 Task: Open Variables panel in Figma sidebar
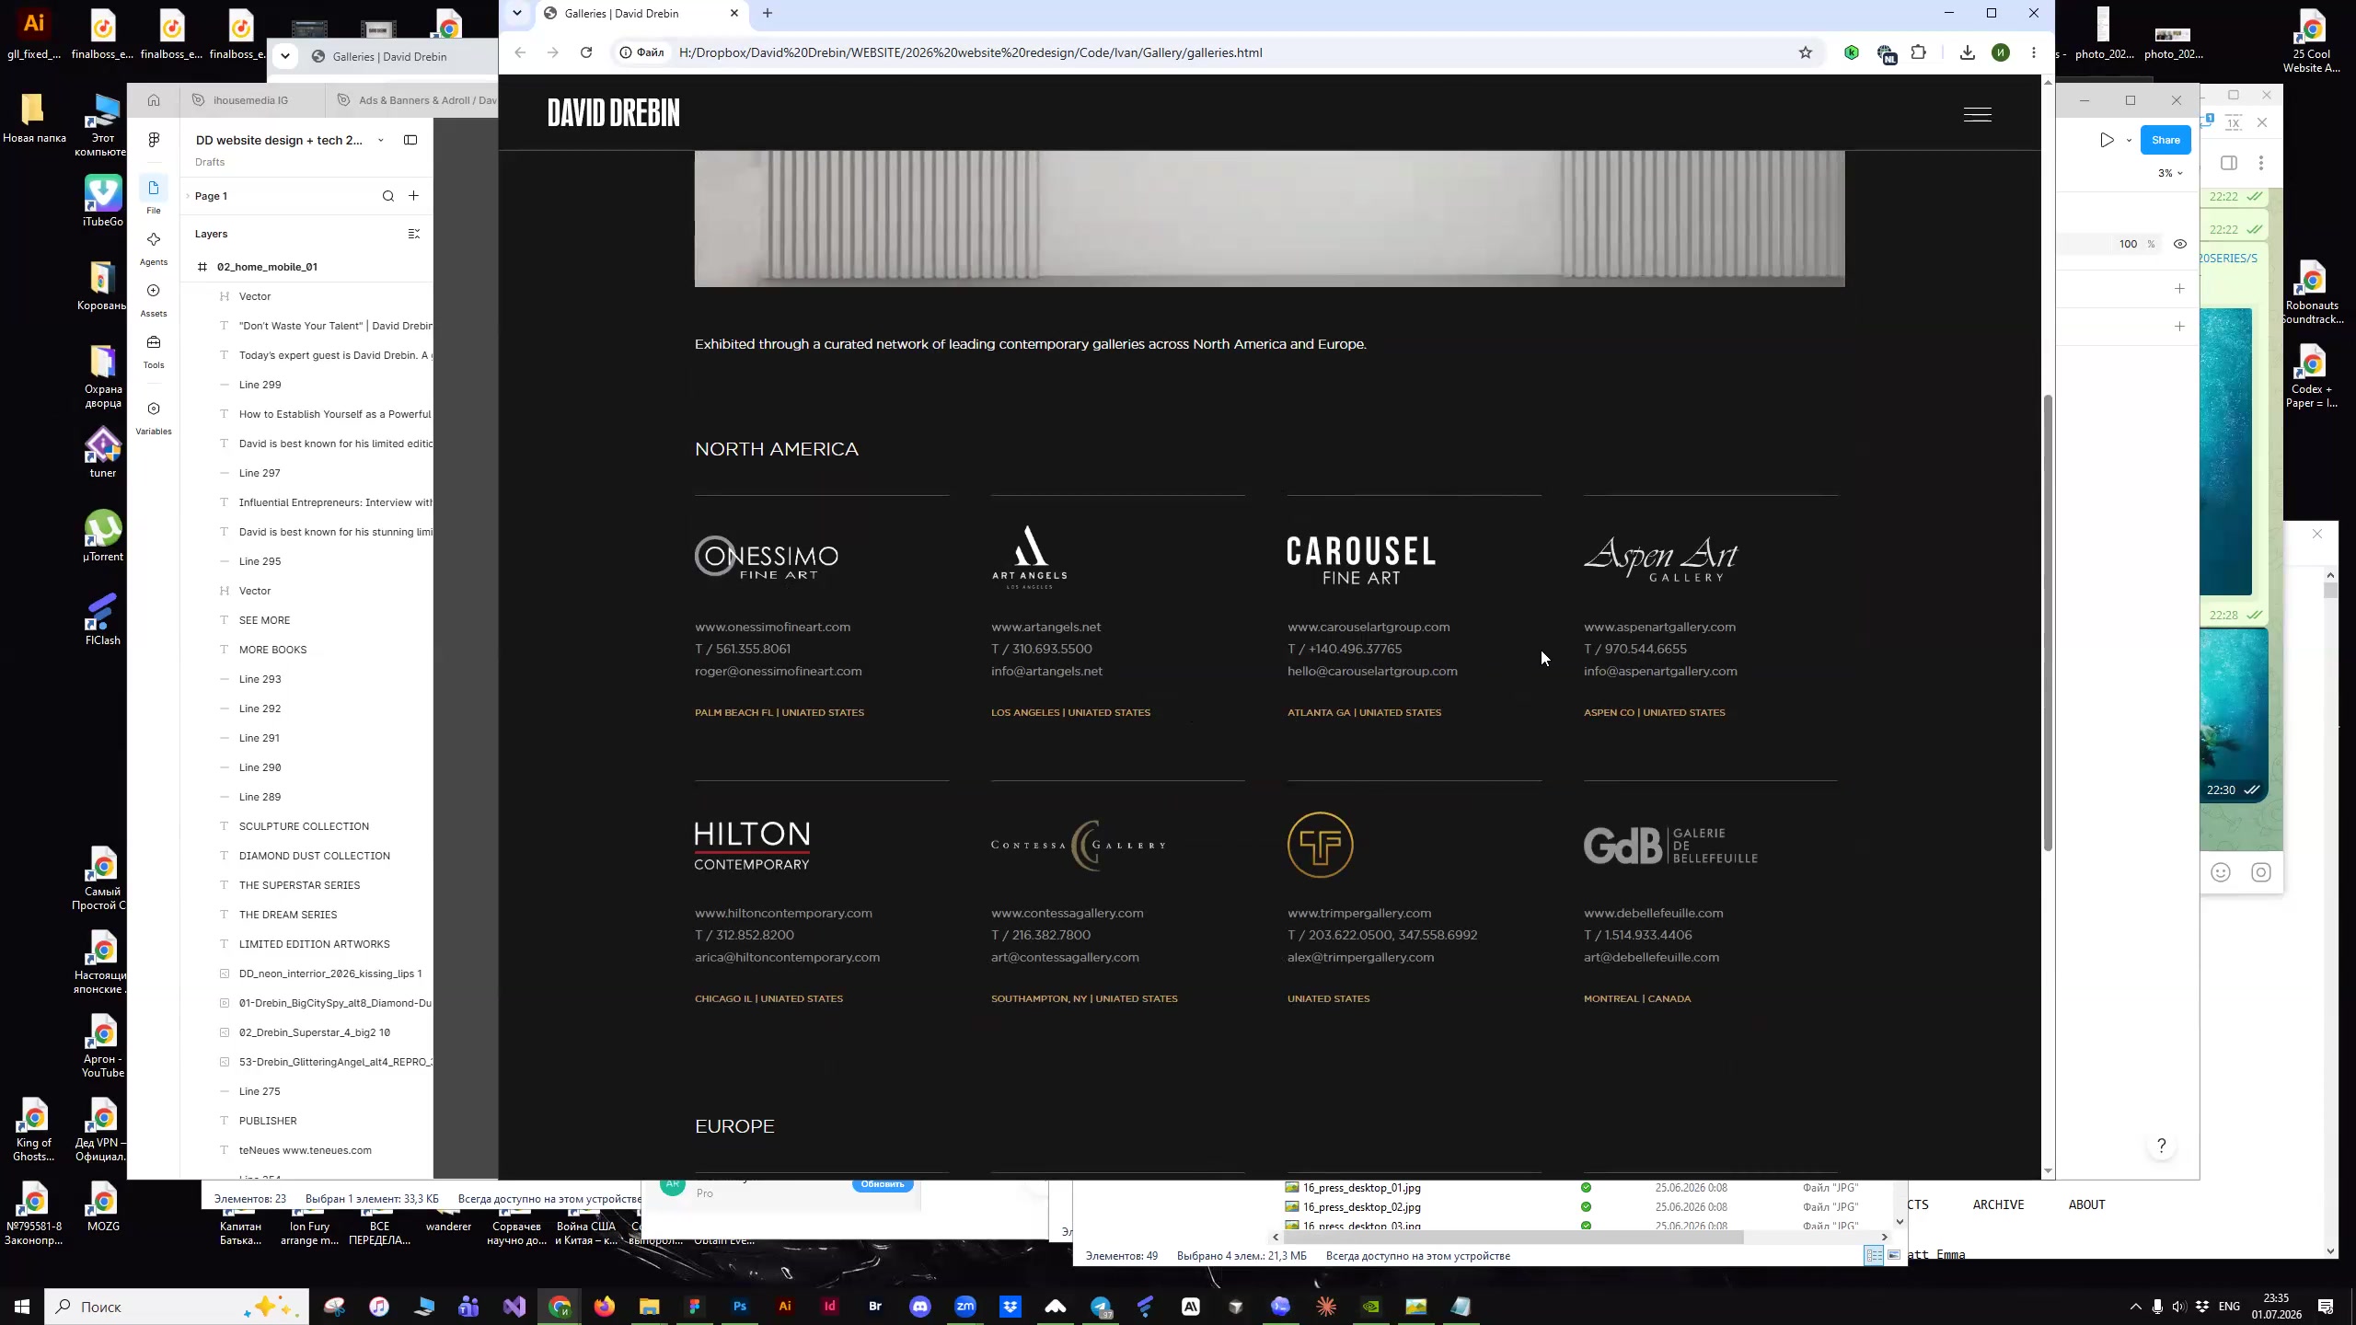click(x=154, y=417)
